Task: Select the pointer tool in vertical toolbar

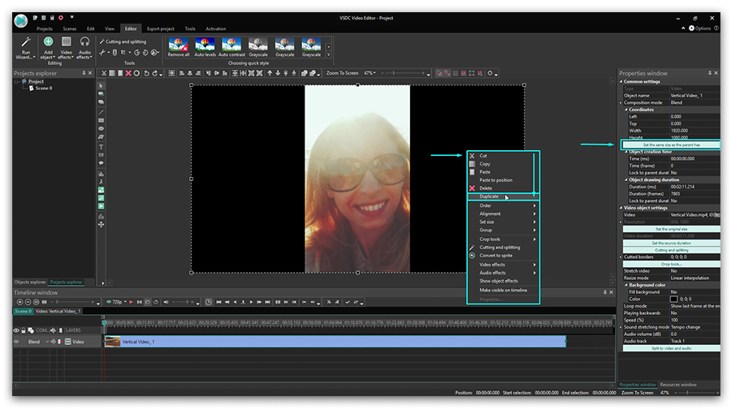Action: click(x=101, y=86)
